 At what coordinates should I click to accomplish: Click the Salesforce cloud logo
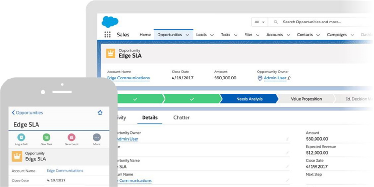[x=110, y=22]
